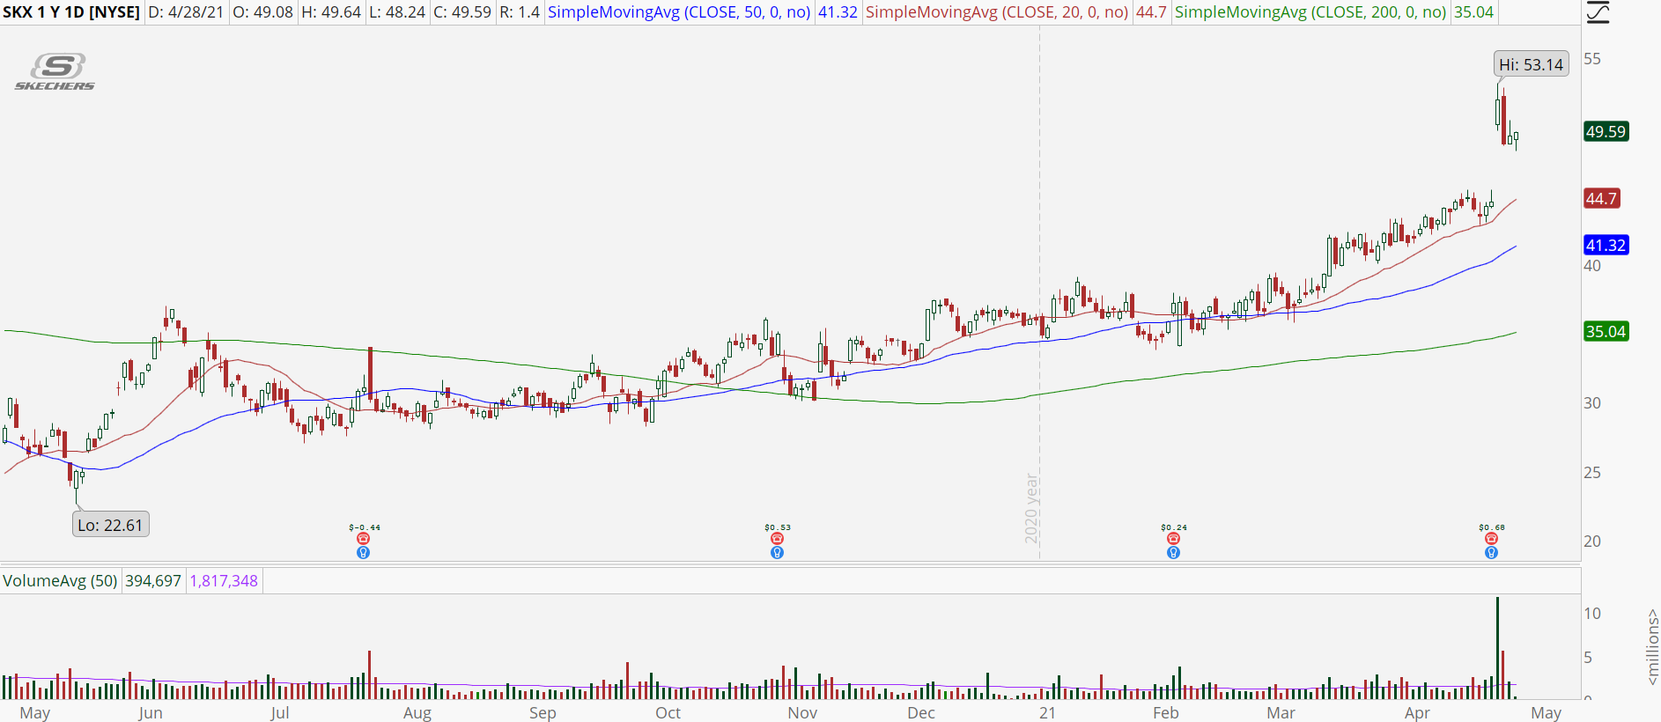Click the red earnings icon below $0.24
Image resolution: width=1661 pixels, height=722 pixels.
(1173, 539)
